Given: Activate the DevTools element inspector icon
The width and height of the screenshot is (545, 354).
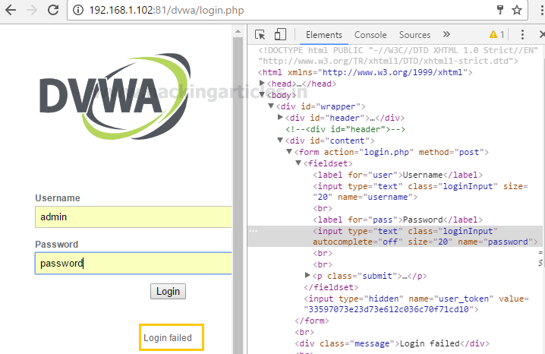Looking at the screenshot, I should [260, 35].
